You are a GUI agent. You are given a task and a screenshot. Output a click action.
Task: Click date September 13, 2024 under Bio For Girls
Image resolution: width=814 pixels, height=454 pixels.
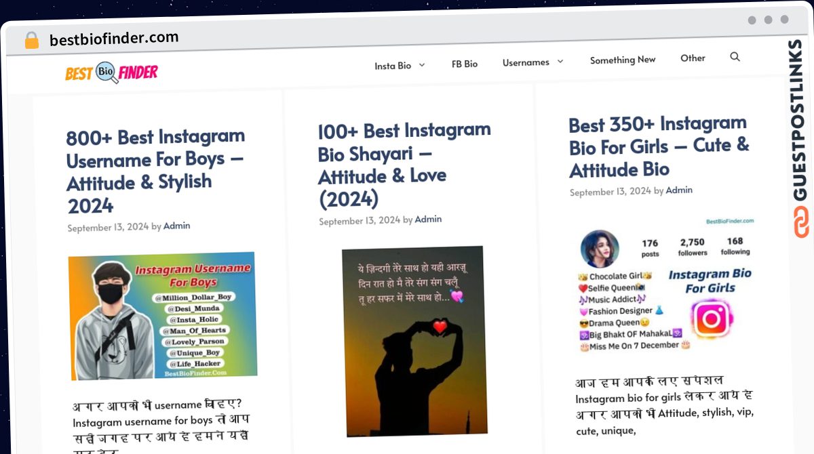pos(610,192)
